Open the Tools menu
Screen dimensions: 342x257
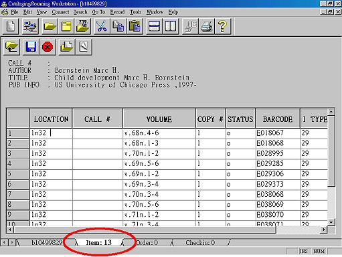click(x=136, y=12)
